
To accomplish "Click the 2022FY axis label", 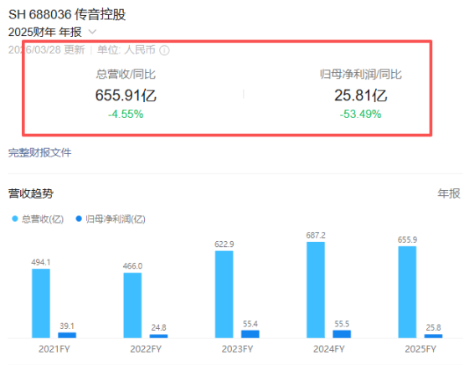I will (x=146, y=349).
